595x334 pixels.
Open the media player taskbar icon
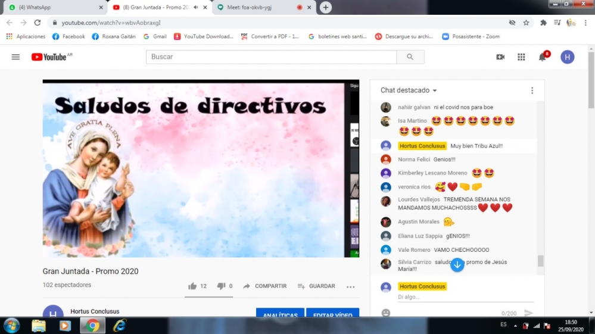[65, 326]
